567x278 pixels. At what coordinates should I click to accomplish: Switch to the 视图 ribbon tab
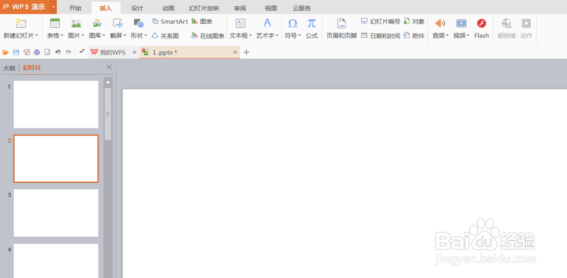point(271,8)
